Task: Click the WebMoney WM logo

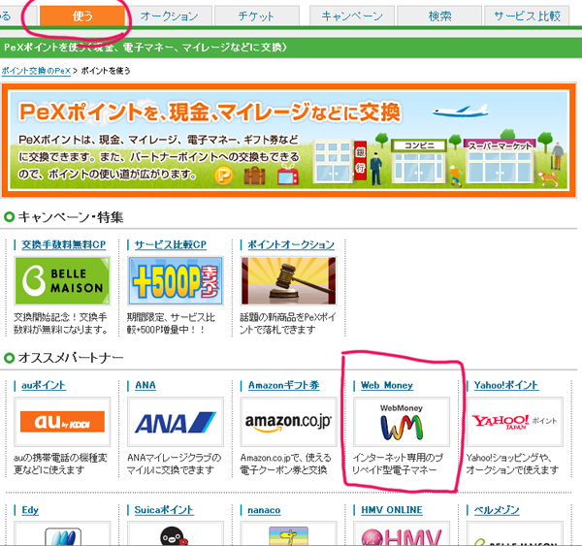Action: pyautogui.click(x=402, y=422)
